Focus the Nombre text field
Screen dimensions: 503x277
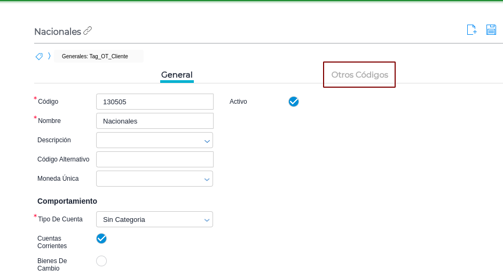pyautogui.click(x=155, y=121)
